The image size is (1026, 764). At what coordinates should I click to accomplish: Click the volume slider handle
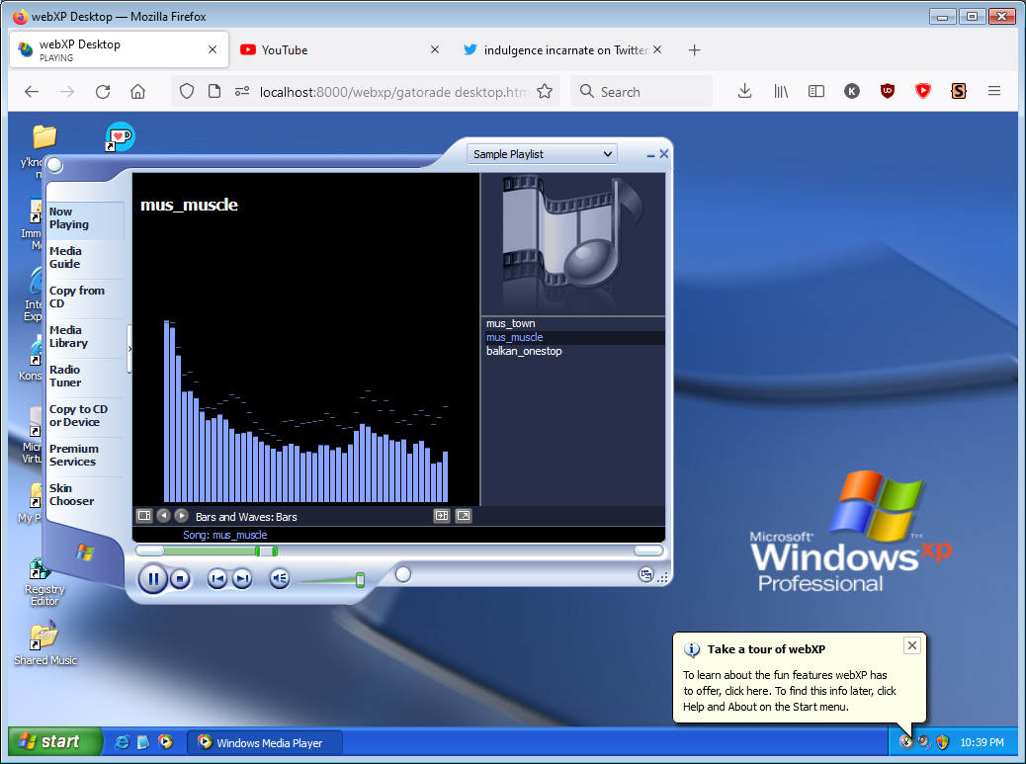click(360, 579)
